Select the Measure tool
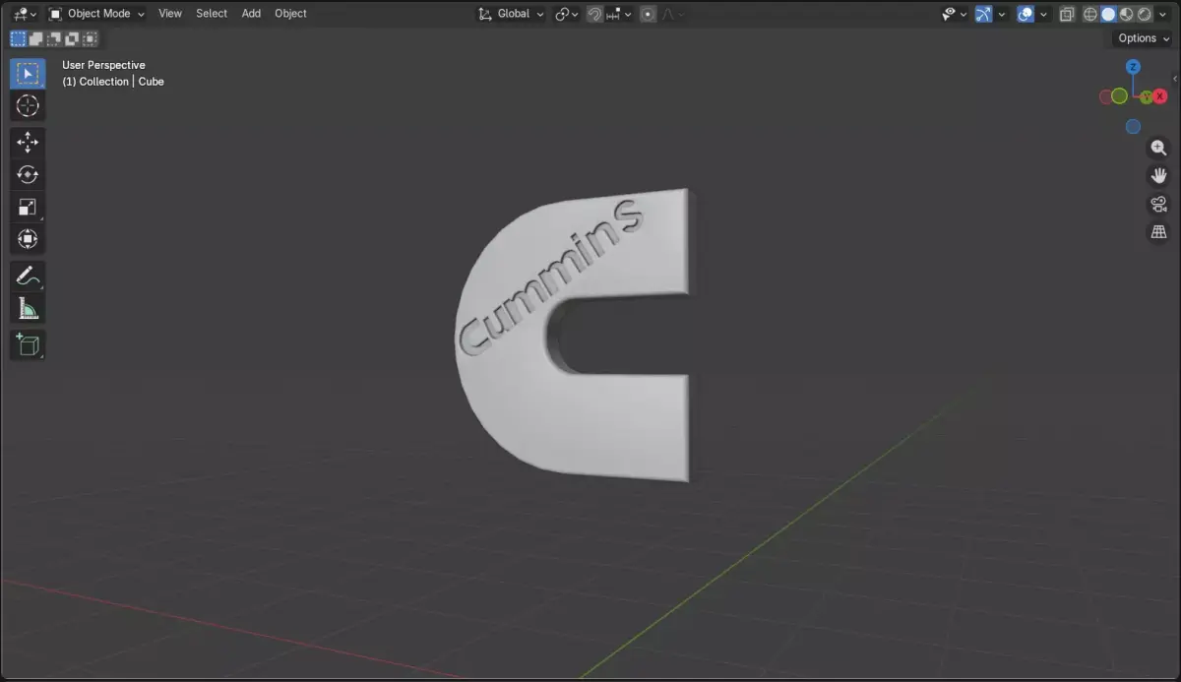 coord(28,309)
